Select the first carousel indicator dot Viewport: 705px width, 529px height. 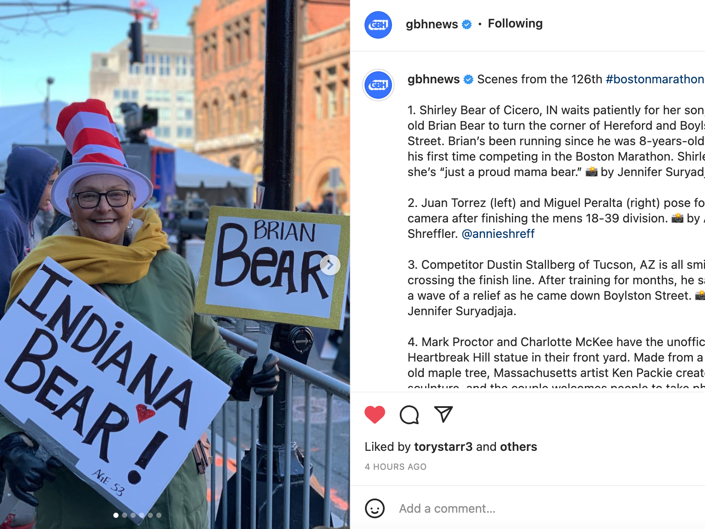(x=116, y=515)
